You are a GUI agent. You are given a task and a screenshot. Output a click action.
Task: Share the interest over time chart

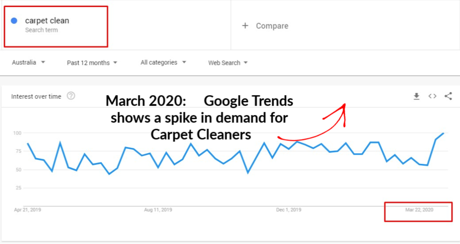(448, 96)
